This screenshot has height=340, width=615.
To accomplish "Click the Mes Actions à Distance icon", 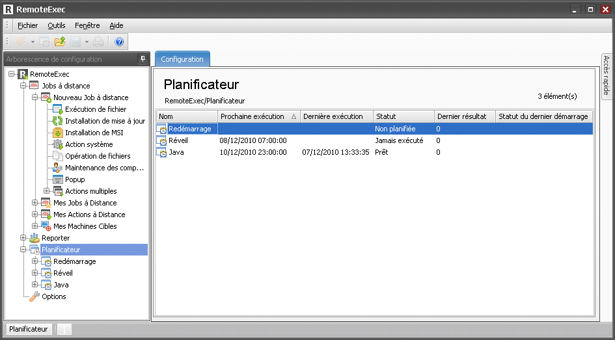I will tap(46, 215).
